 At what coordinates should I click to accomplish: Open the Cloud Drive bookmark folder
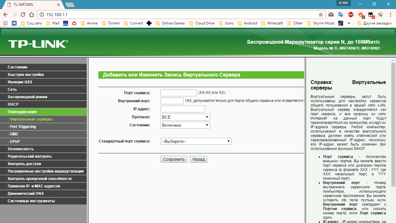click(202, 23)
